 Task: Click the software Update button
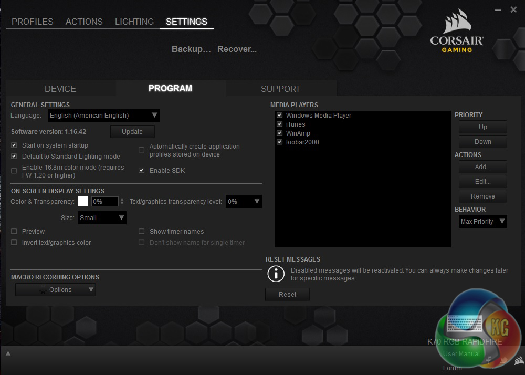pos(132,132)
